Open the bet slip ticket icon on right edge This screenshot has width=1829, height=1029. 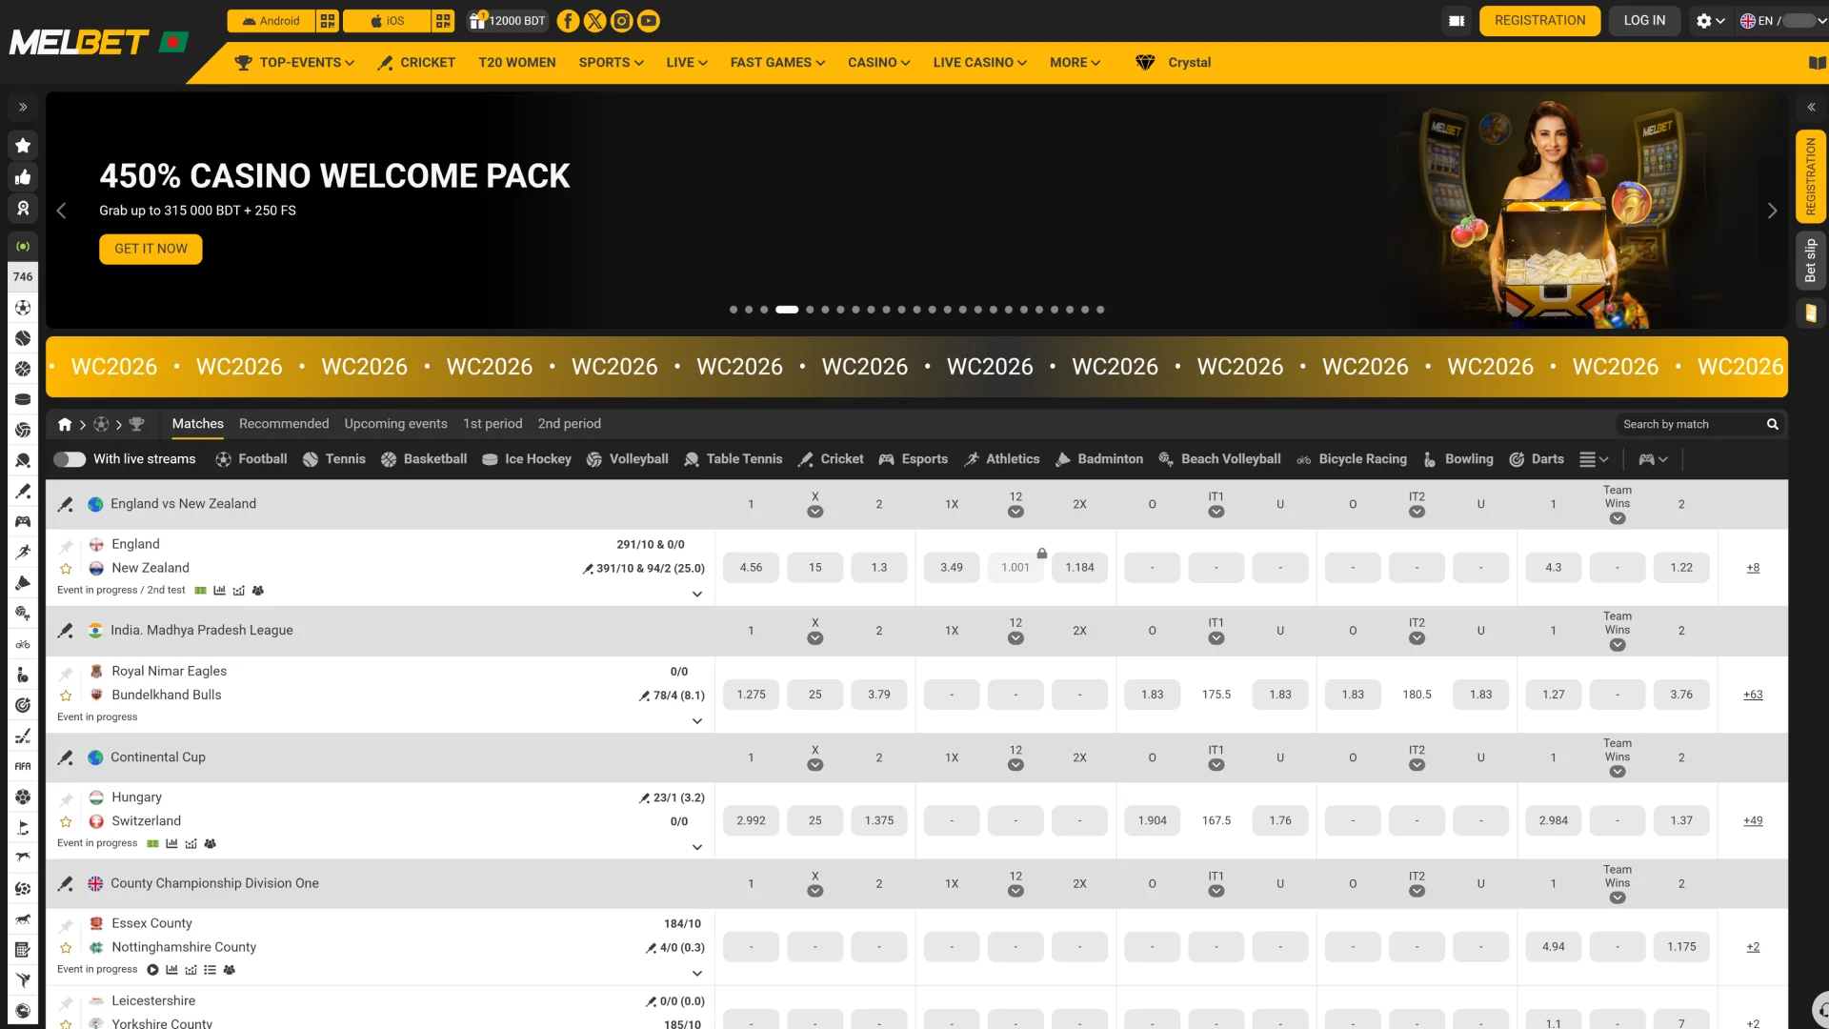point(1811,313)
